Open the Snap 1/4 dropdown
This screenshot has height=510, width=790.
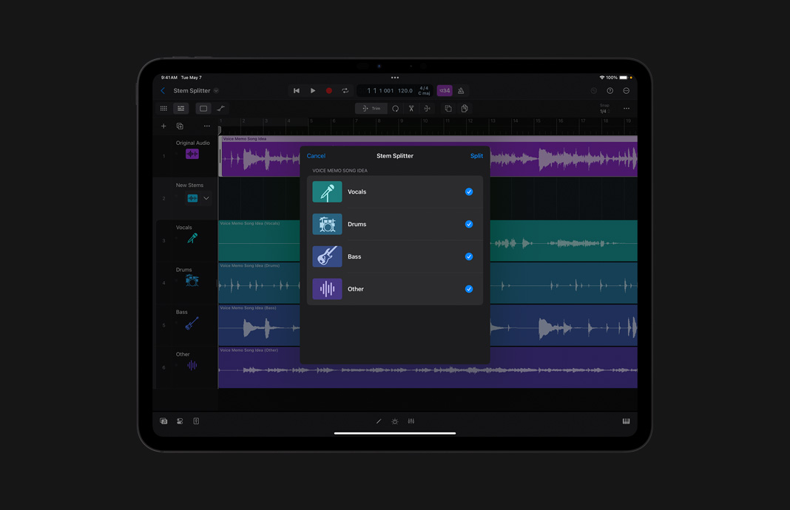605,108
